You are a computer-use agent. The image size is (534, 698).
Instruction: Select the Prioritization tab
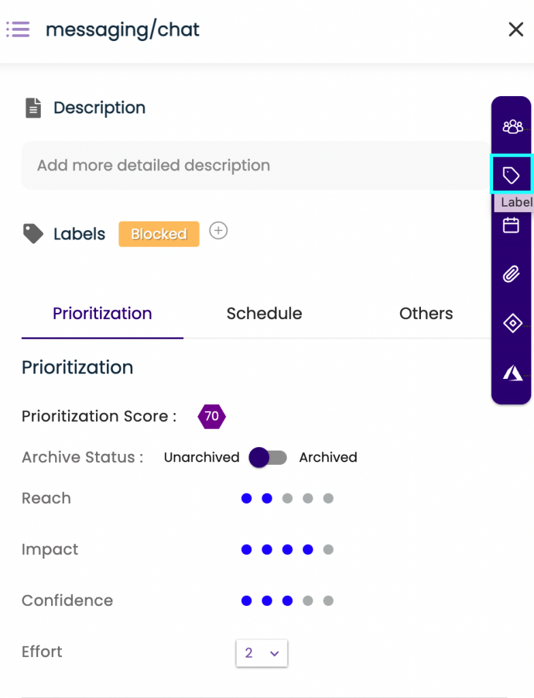tap(102, 314)
